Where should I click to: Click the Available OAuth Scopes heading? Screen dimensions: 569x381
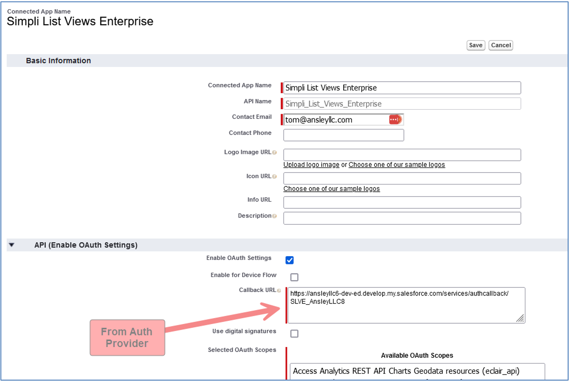(417, 356)
